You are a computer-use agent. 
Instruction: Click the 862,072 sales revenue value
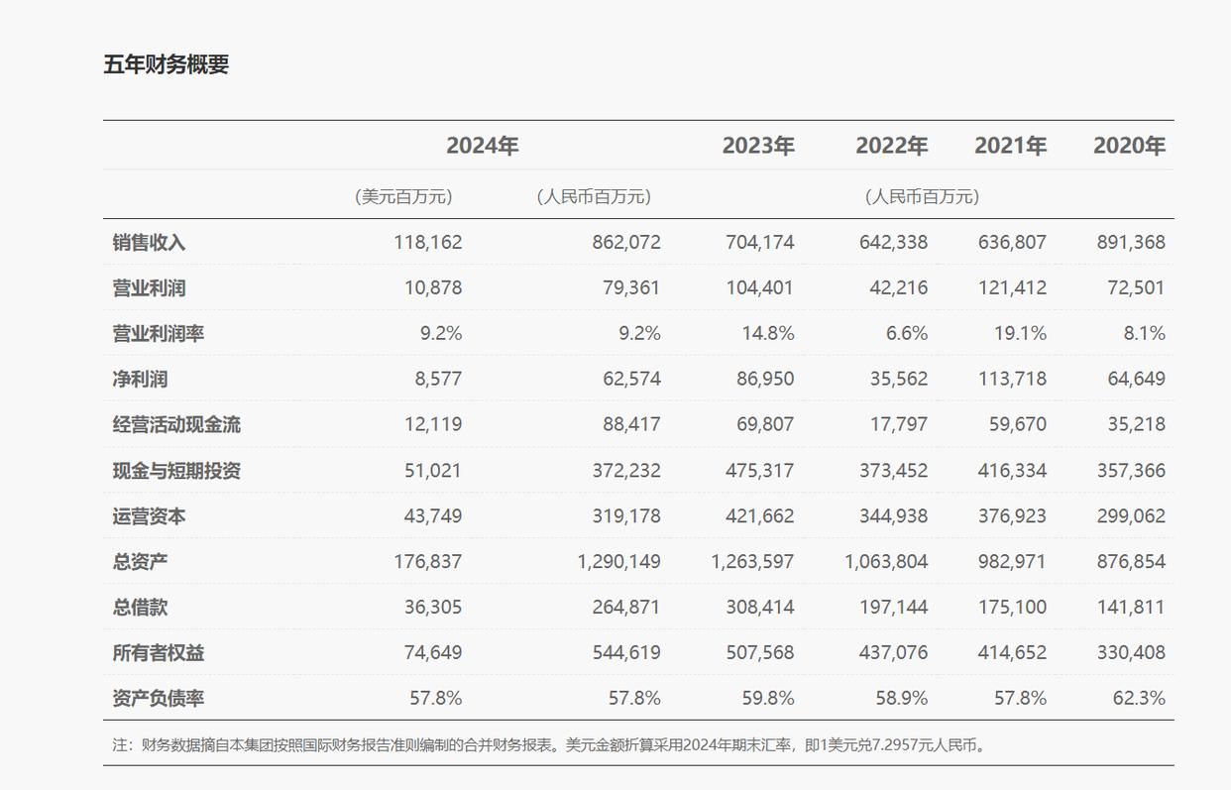(x=625, y=242)
